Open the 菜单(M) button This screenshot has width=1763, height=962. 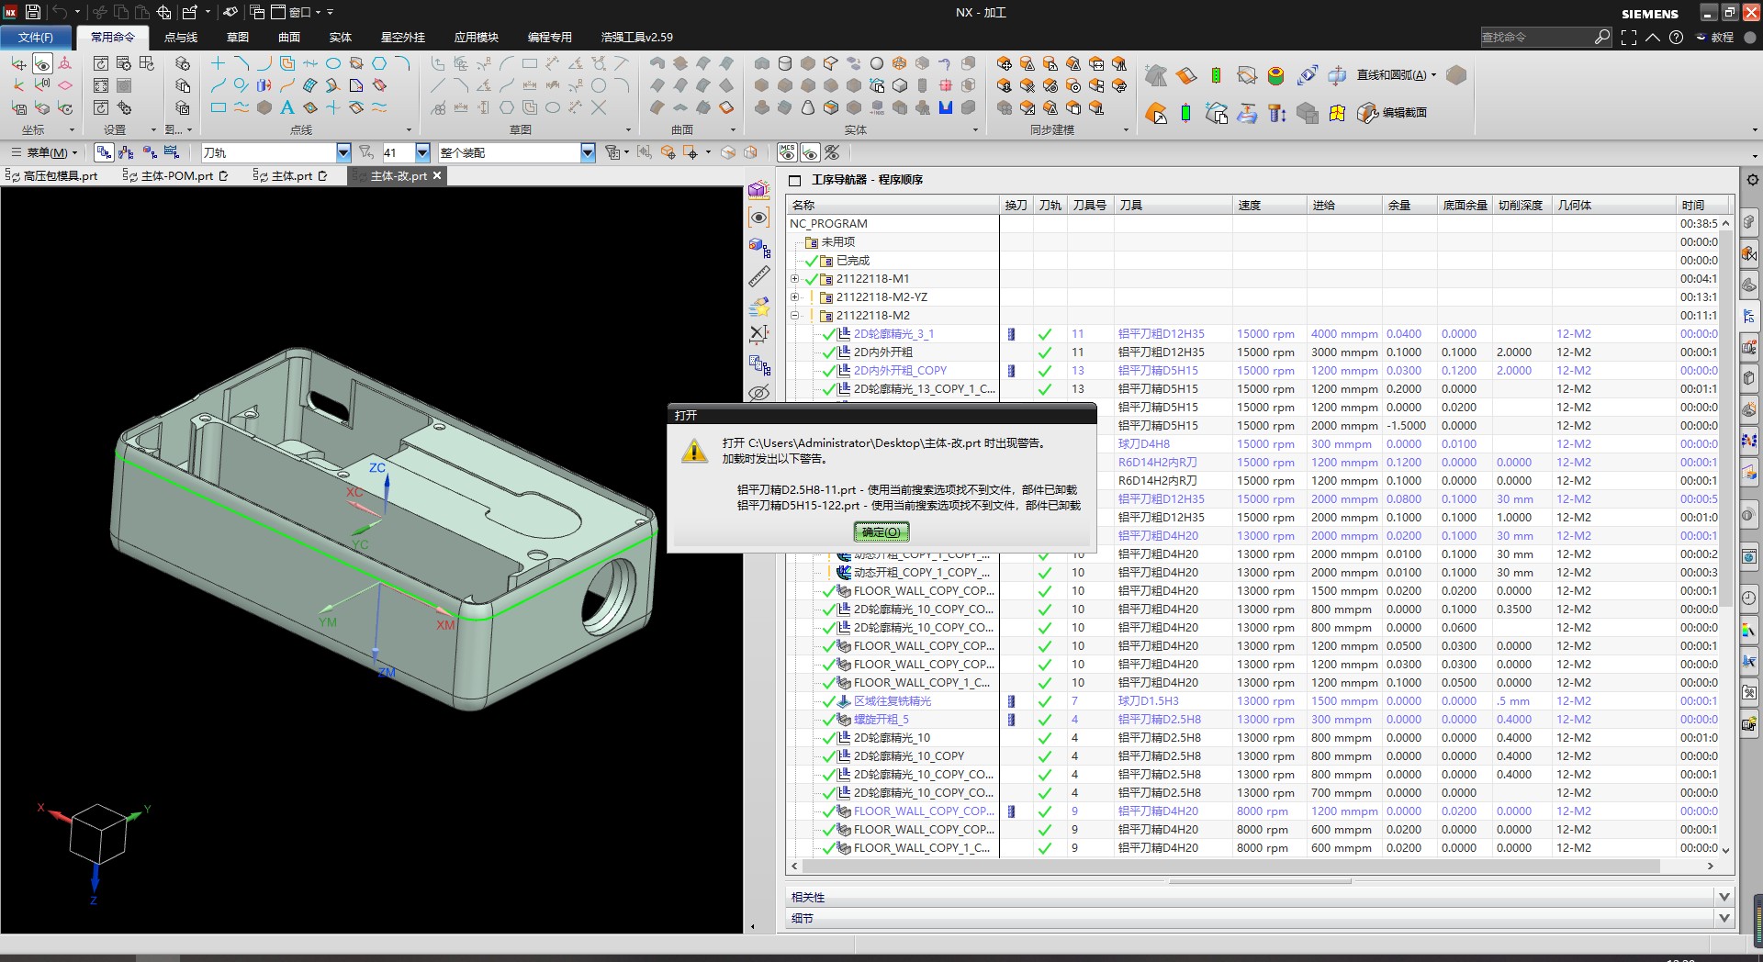point(44,152)
